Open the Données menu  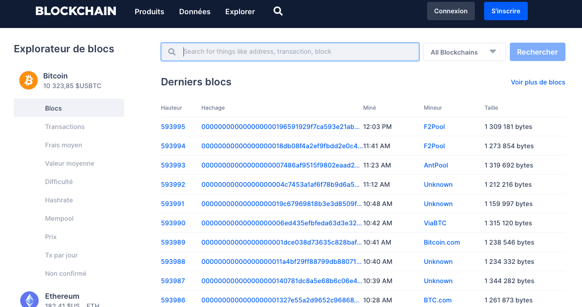coord(194,11)
